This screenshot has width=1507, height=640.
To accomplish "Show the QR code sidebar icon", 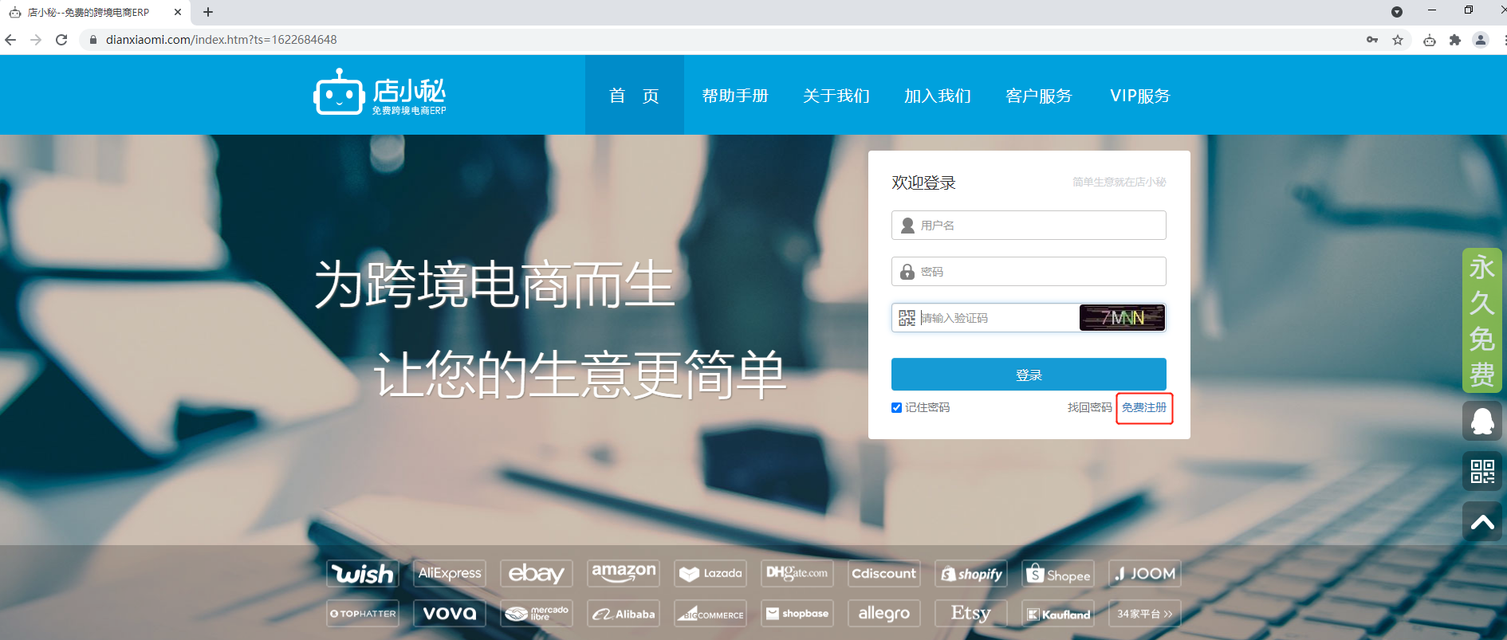I will (x=1482, y=471).
